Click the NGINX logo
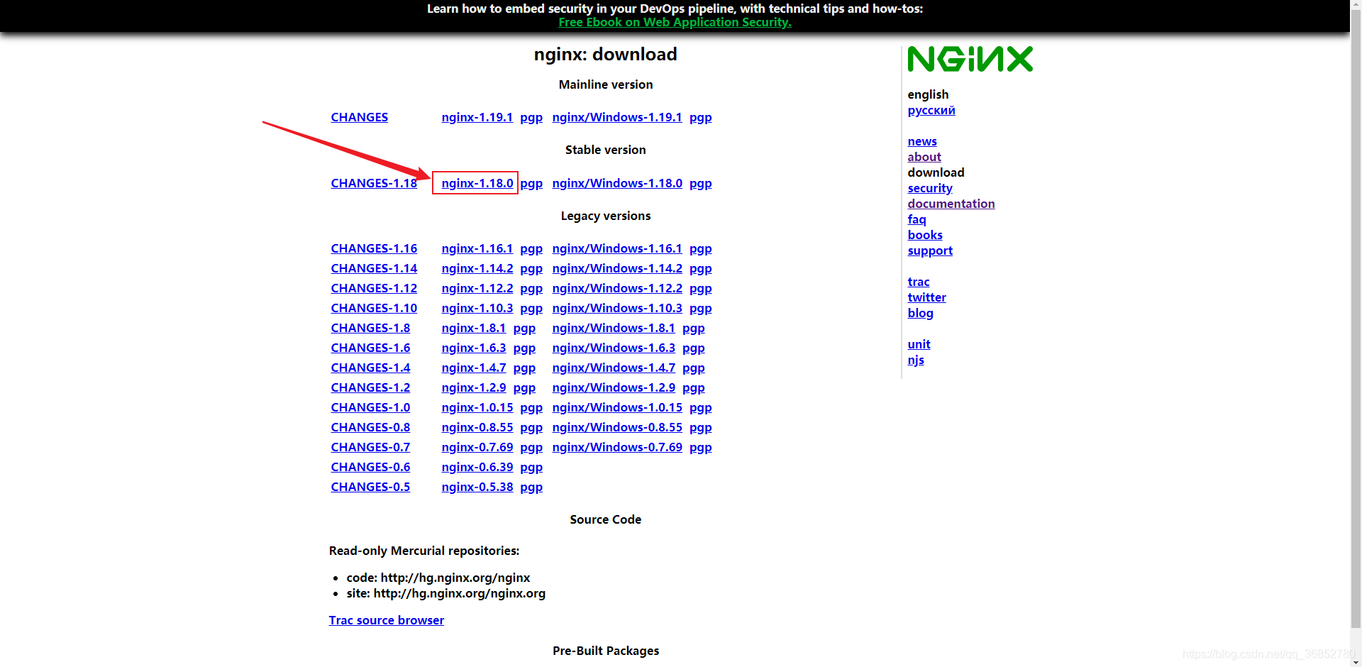The image size is (1362, 667). (970, 60)
